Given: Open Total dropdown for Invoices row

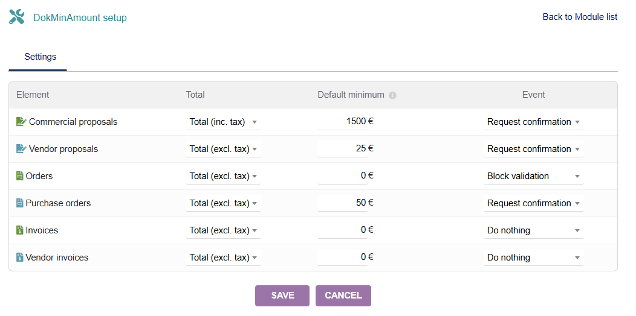Looking at the screenshot, I should click(223, 230).
